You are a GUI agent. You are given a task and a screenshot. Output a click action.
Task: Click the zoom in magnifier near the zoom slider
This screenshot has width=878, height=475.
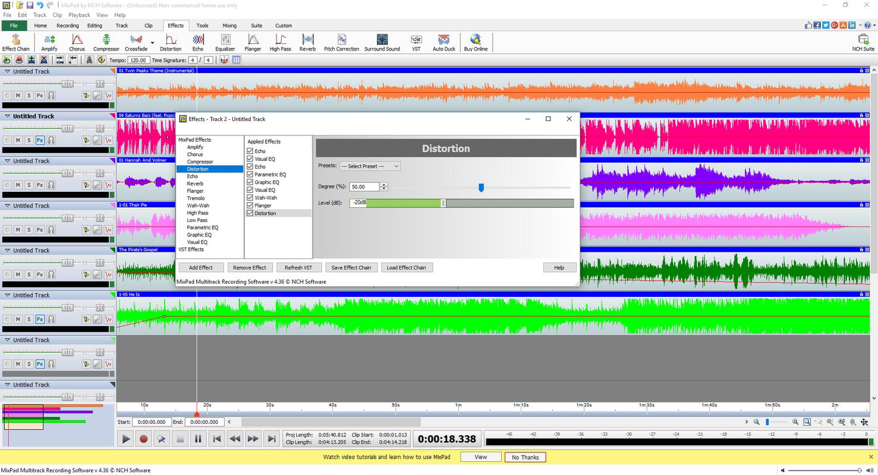795,422
